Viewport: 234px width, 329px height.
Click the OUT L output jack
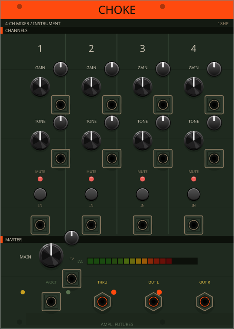153,302
